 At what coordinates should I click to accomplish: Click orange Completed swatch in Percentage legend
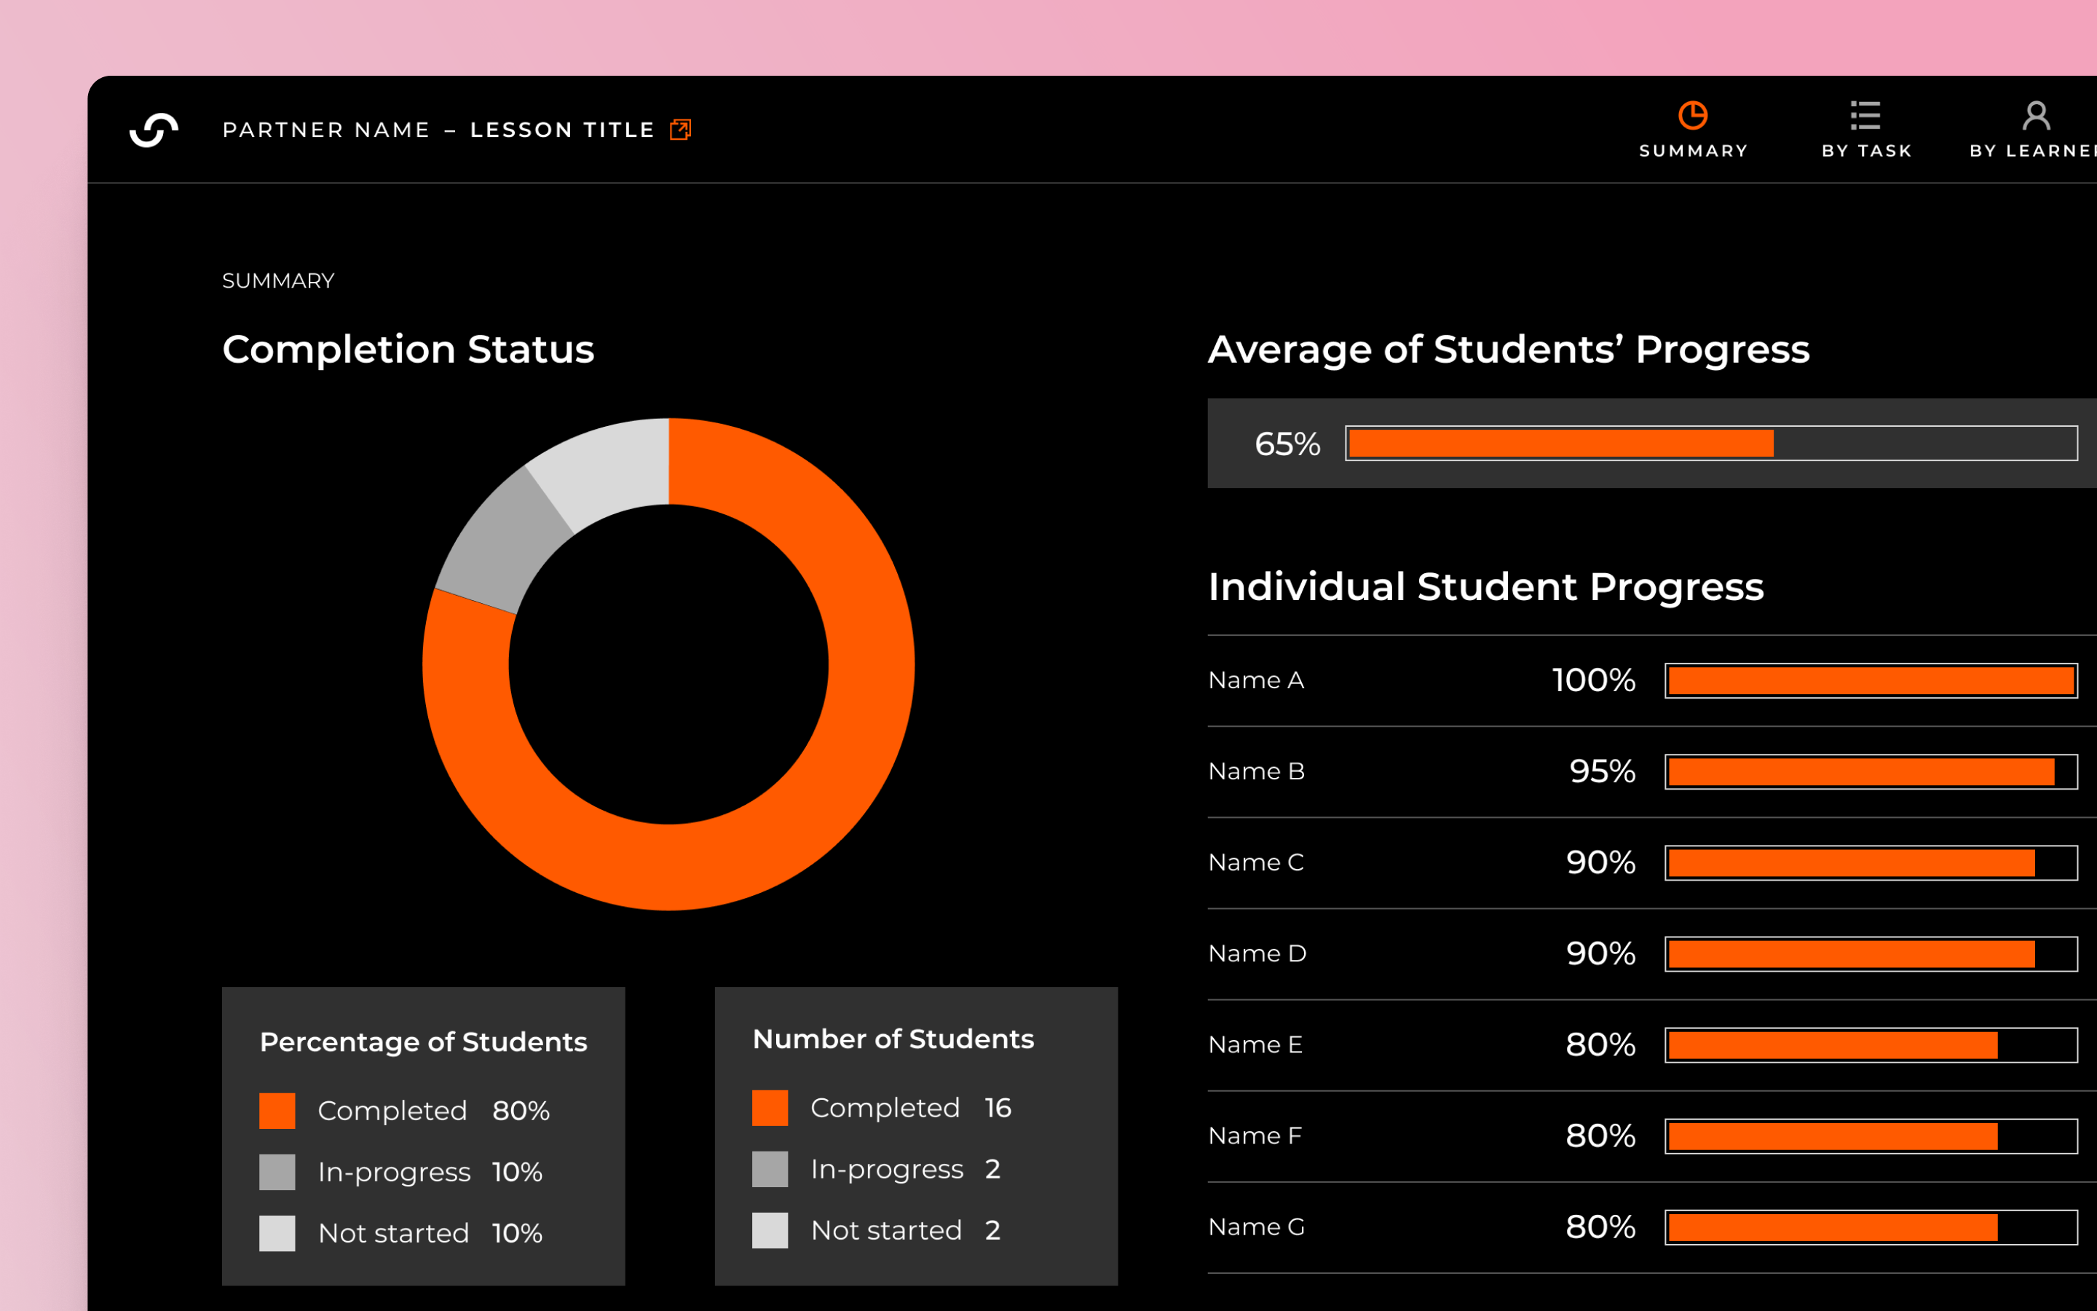(x=277, y=1111)
